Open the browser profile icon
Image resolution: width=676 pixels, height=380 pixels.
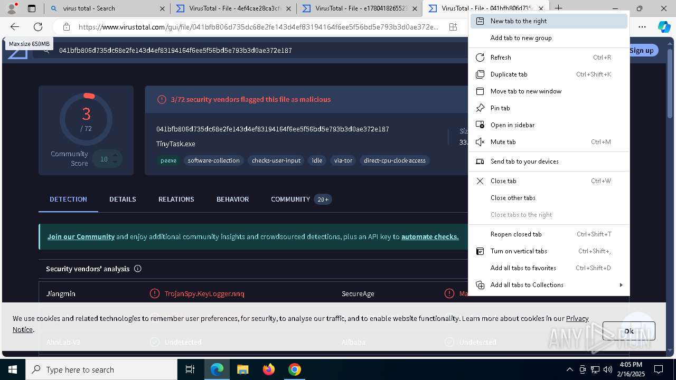[x=12, y=8]
